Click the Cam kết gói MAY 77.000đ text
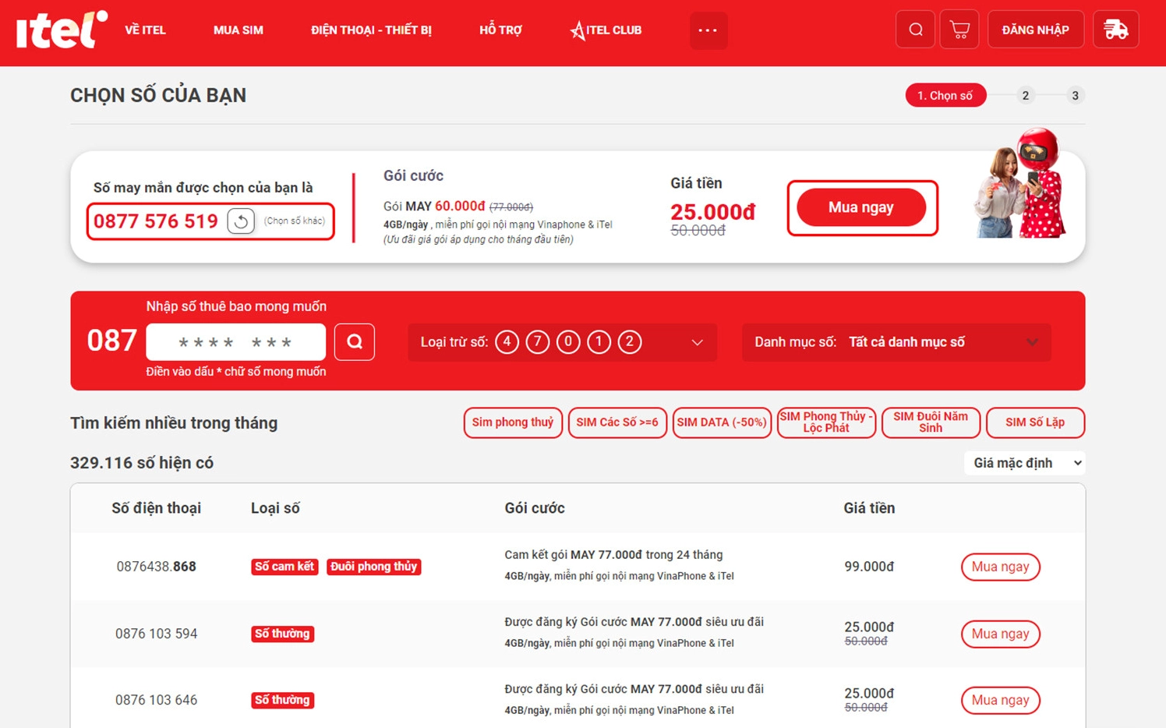The height and width of the screenshot is (728, 1166). 613,555
